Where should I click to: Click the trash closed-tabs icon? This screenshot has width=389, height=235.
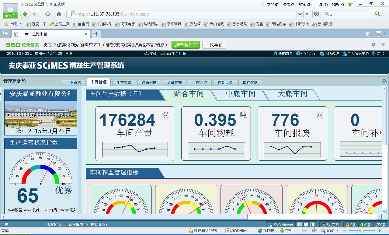coord(378,34)
